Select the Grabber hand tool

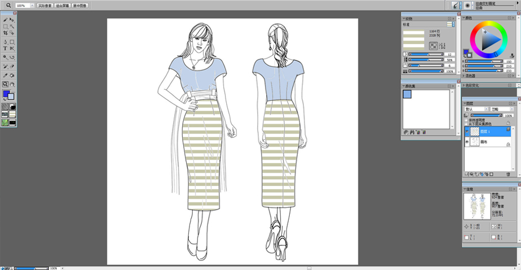[12, 85]
